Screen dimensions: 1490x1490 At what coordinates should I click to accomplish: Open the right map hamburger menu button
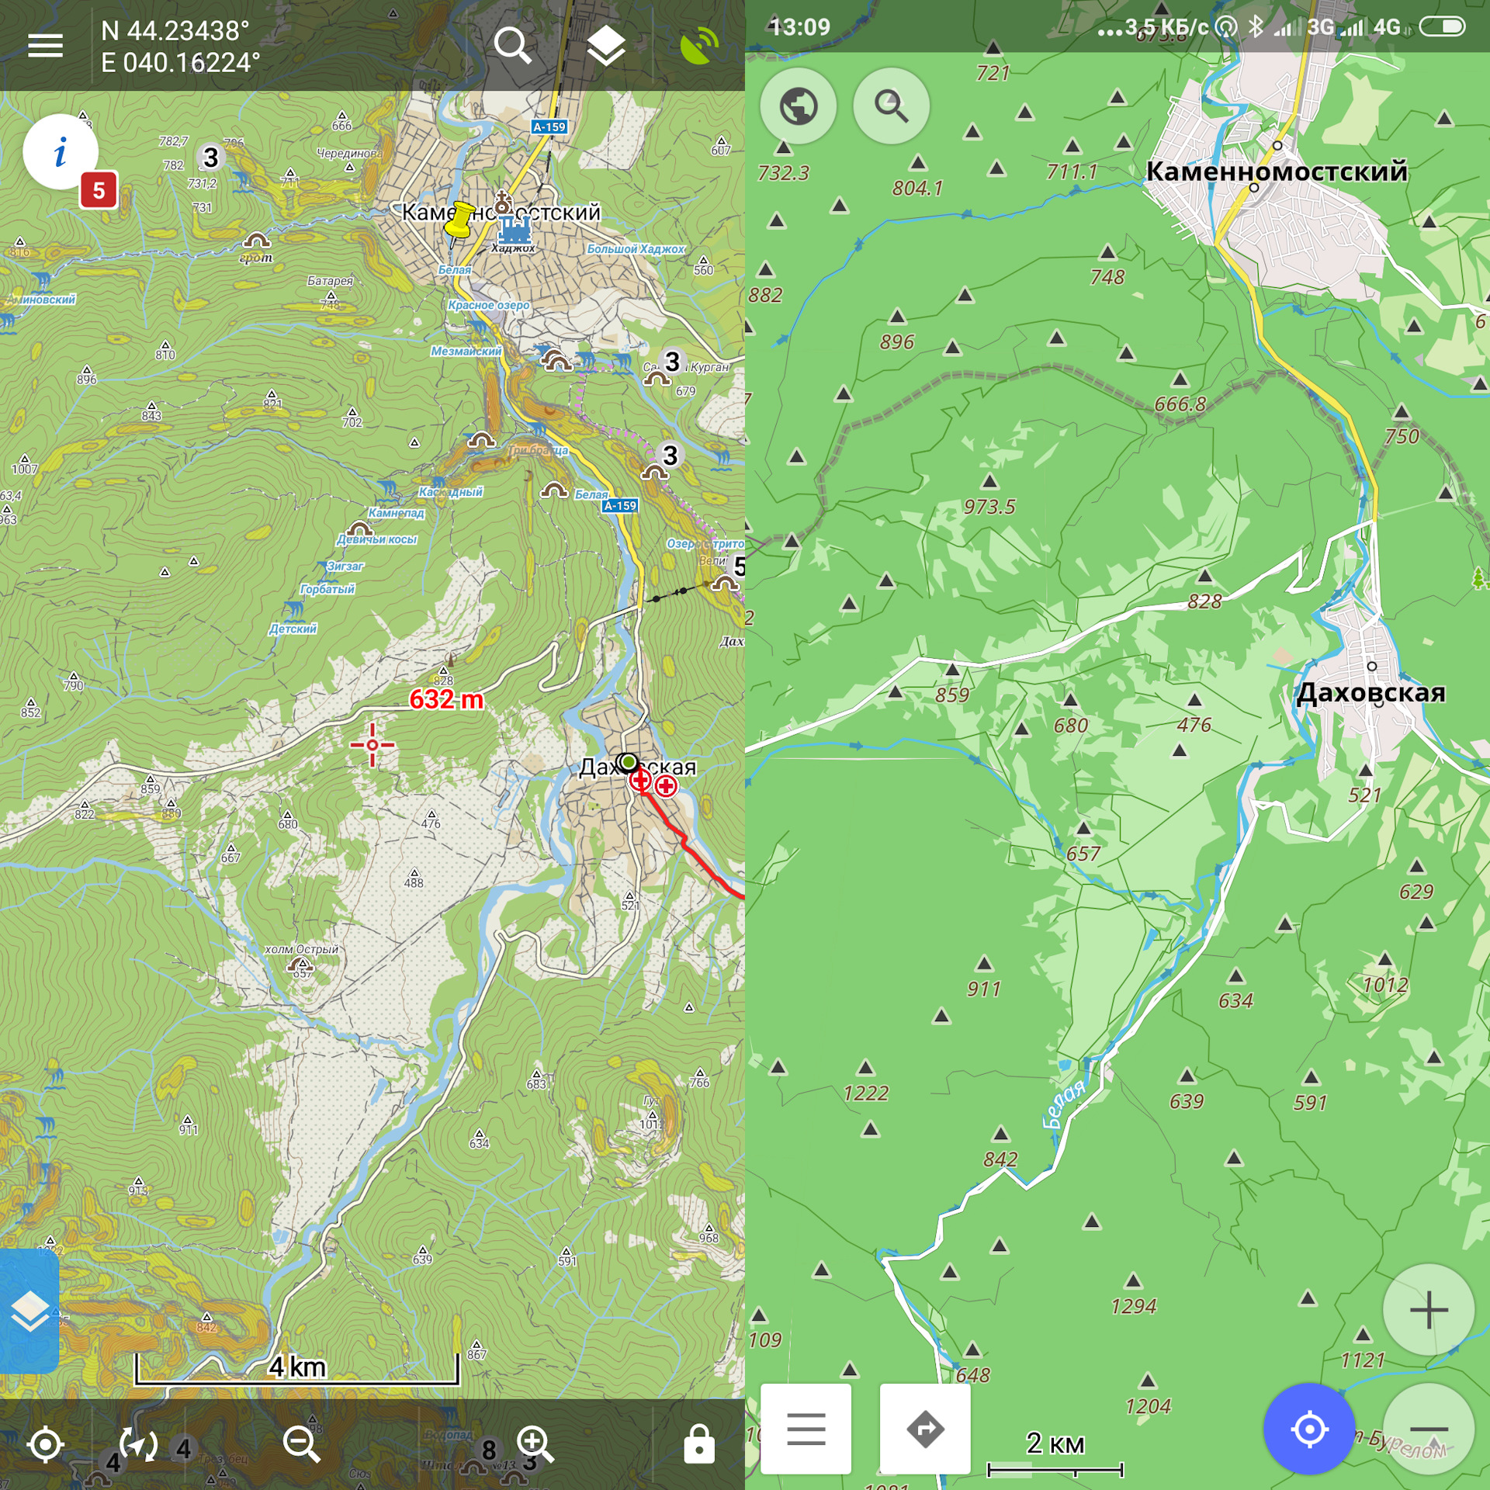(806, 1429)
